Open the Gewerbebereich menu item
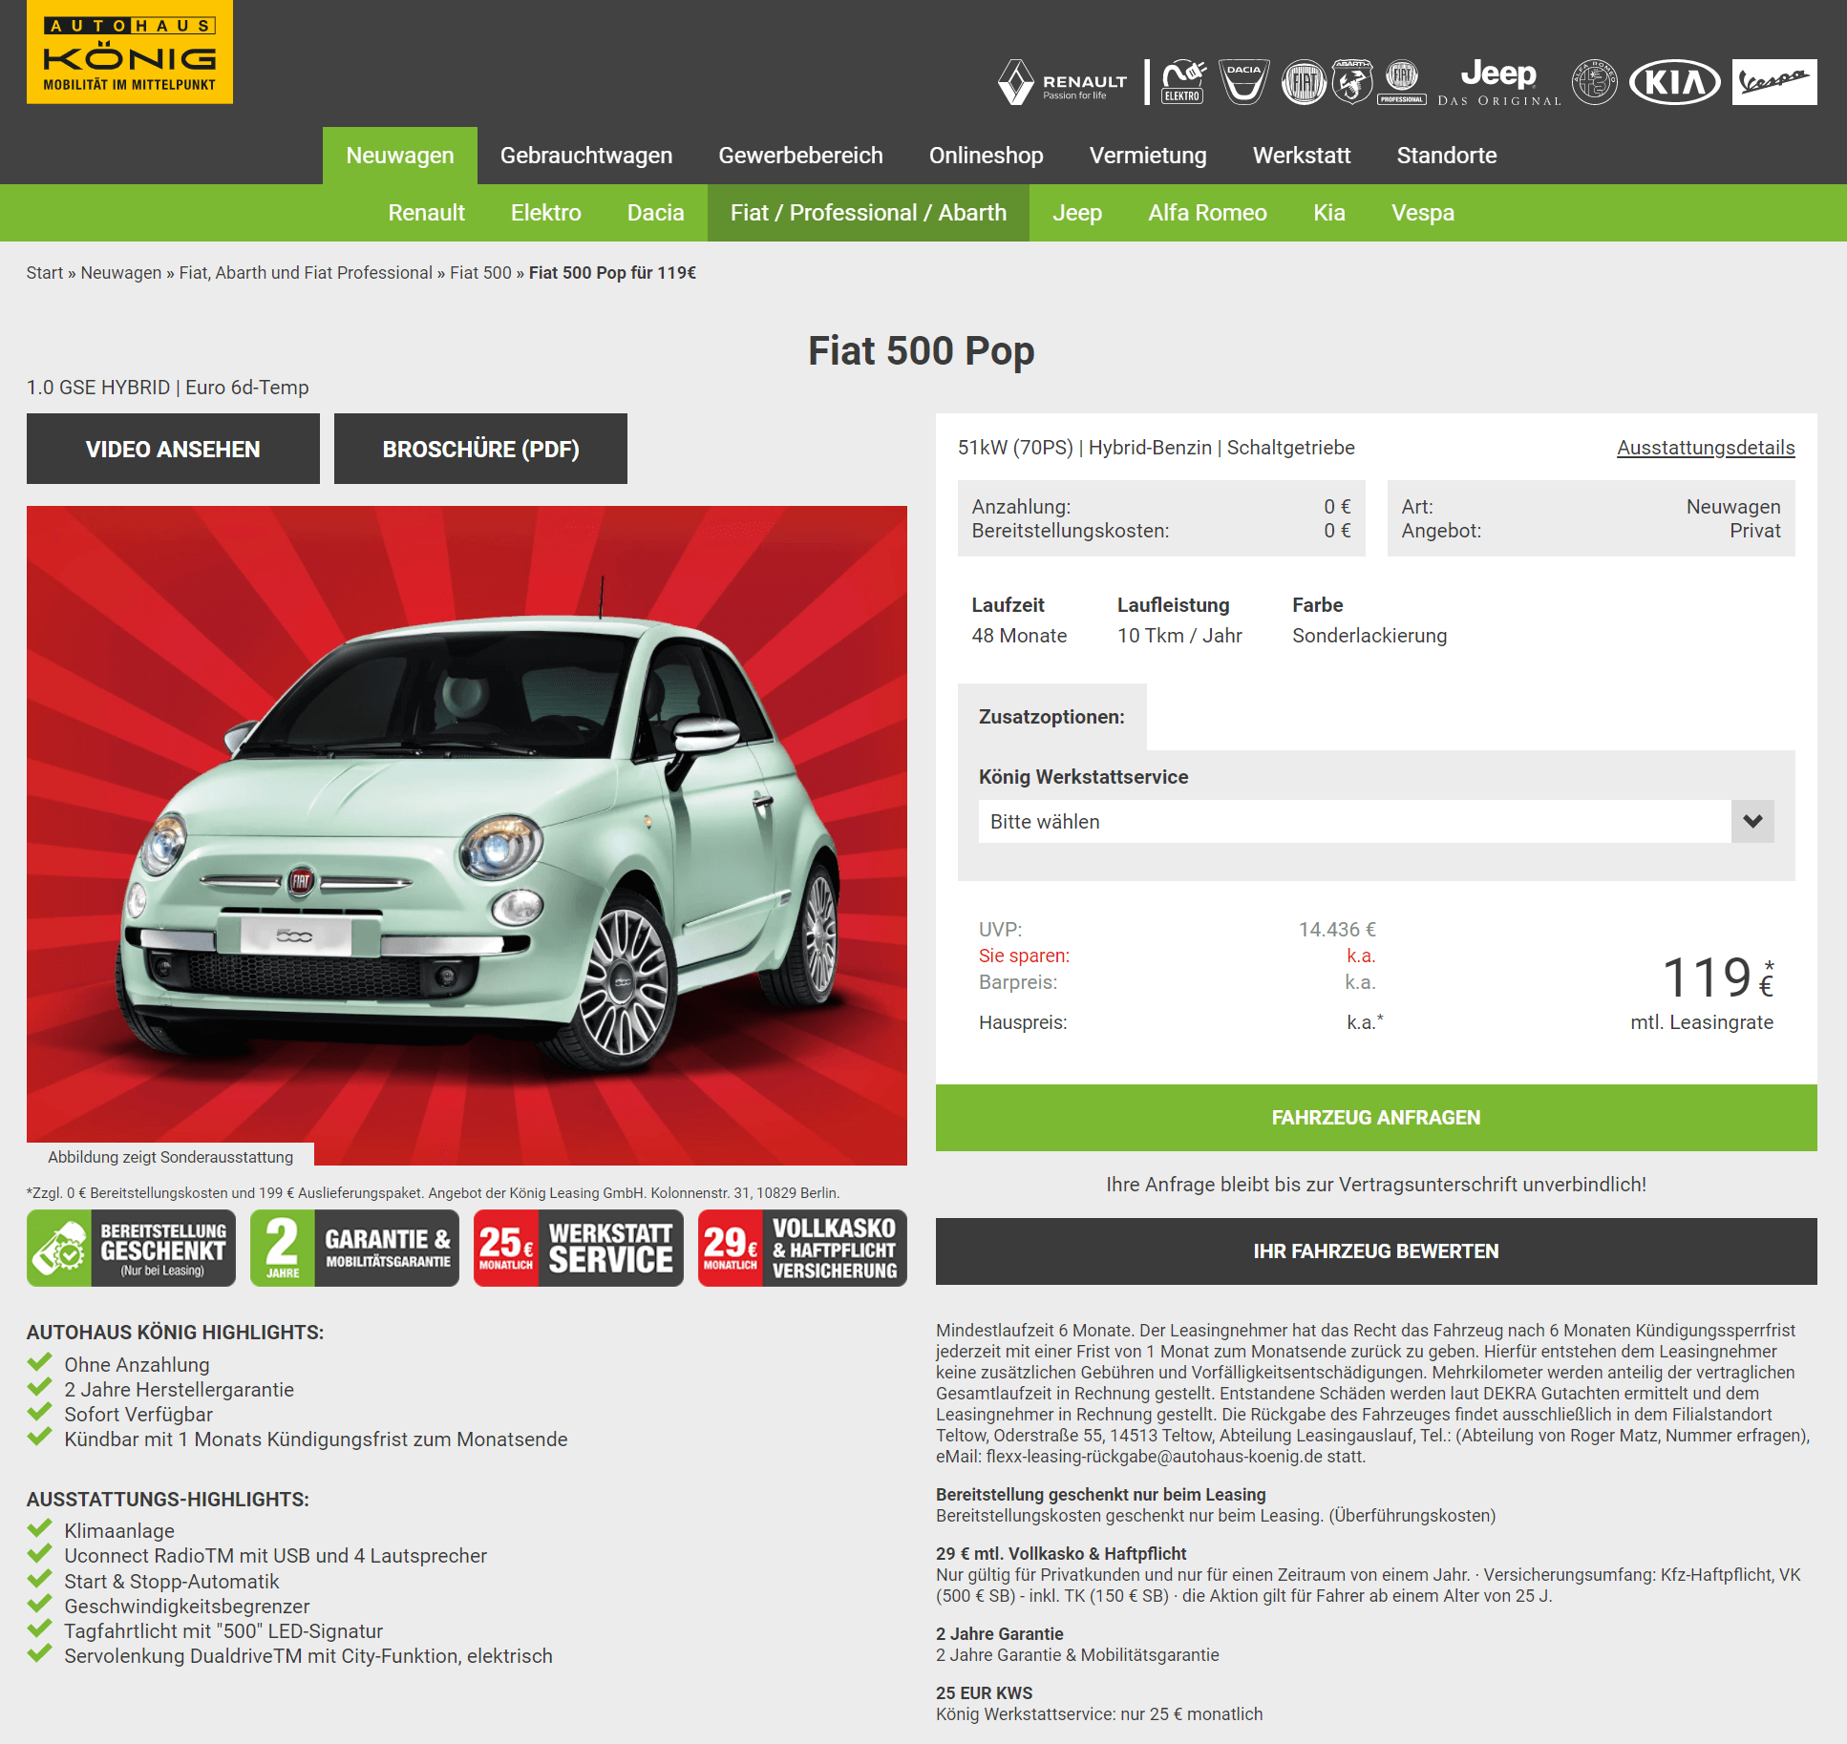Viewport: 1847px width, 1744px height. click(801, 156)
